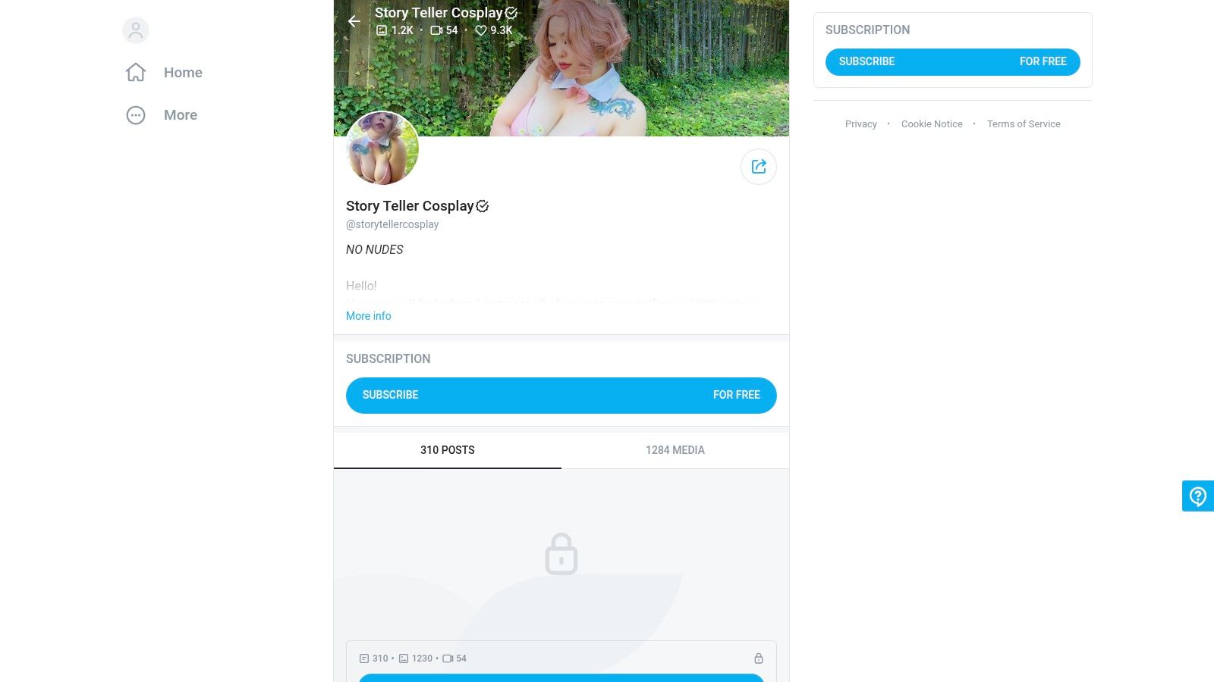Click the small lock icon in post card

tap(758, 659)
